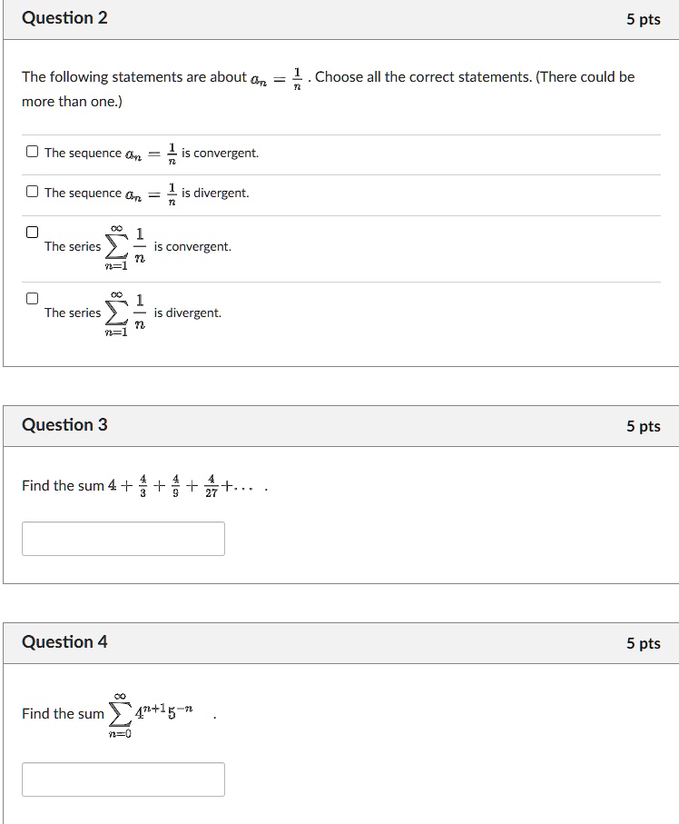This screenshot has width=679, height=824.
Task: Click the Question 4 header
Action: coord(63,641)
